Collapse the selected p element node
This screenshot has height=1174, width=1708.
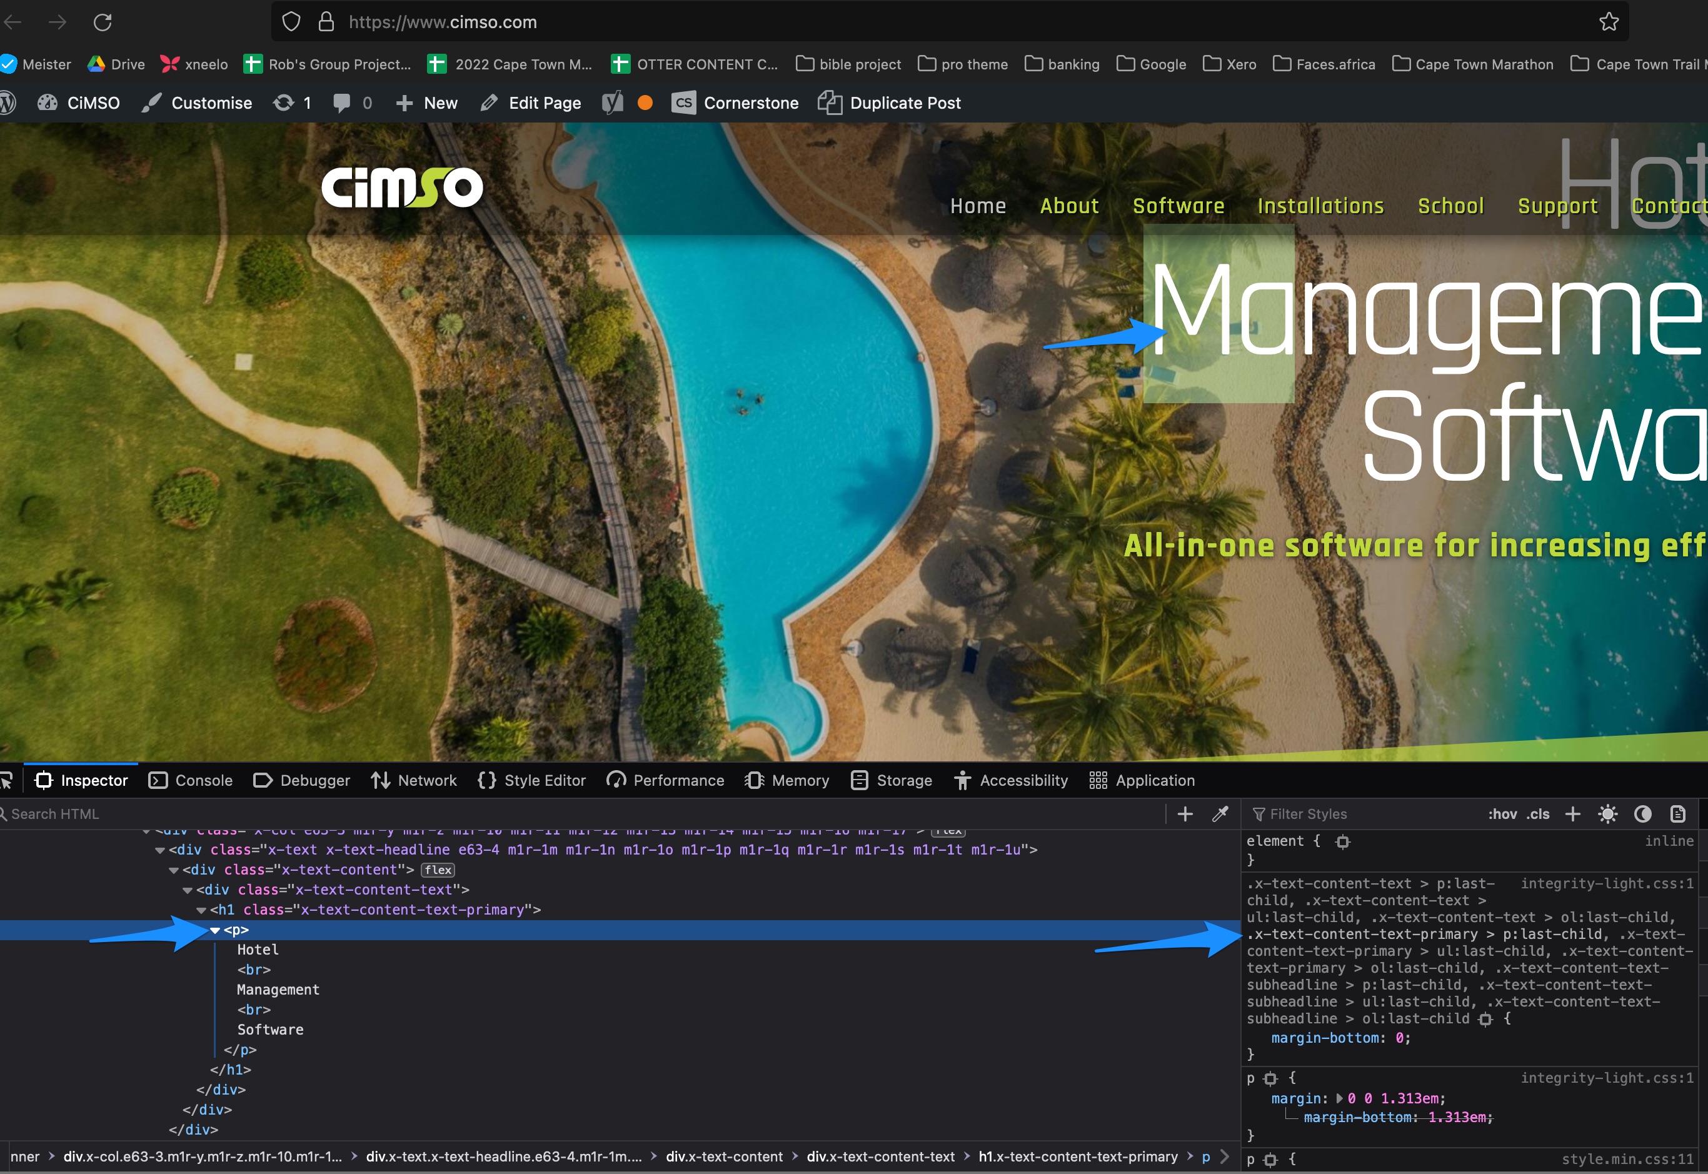coord(215,931)
